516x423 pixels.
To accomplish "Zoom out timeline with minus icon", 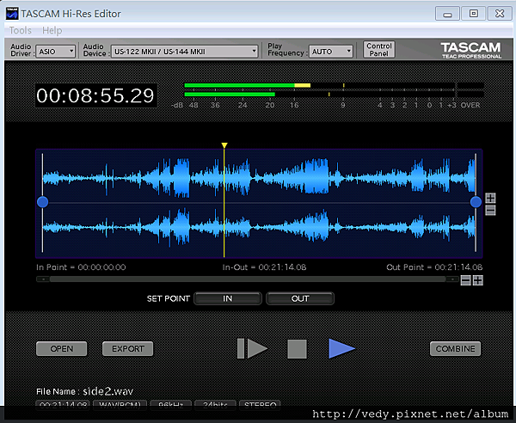I will pyautogui.click(x=465, y=280).
